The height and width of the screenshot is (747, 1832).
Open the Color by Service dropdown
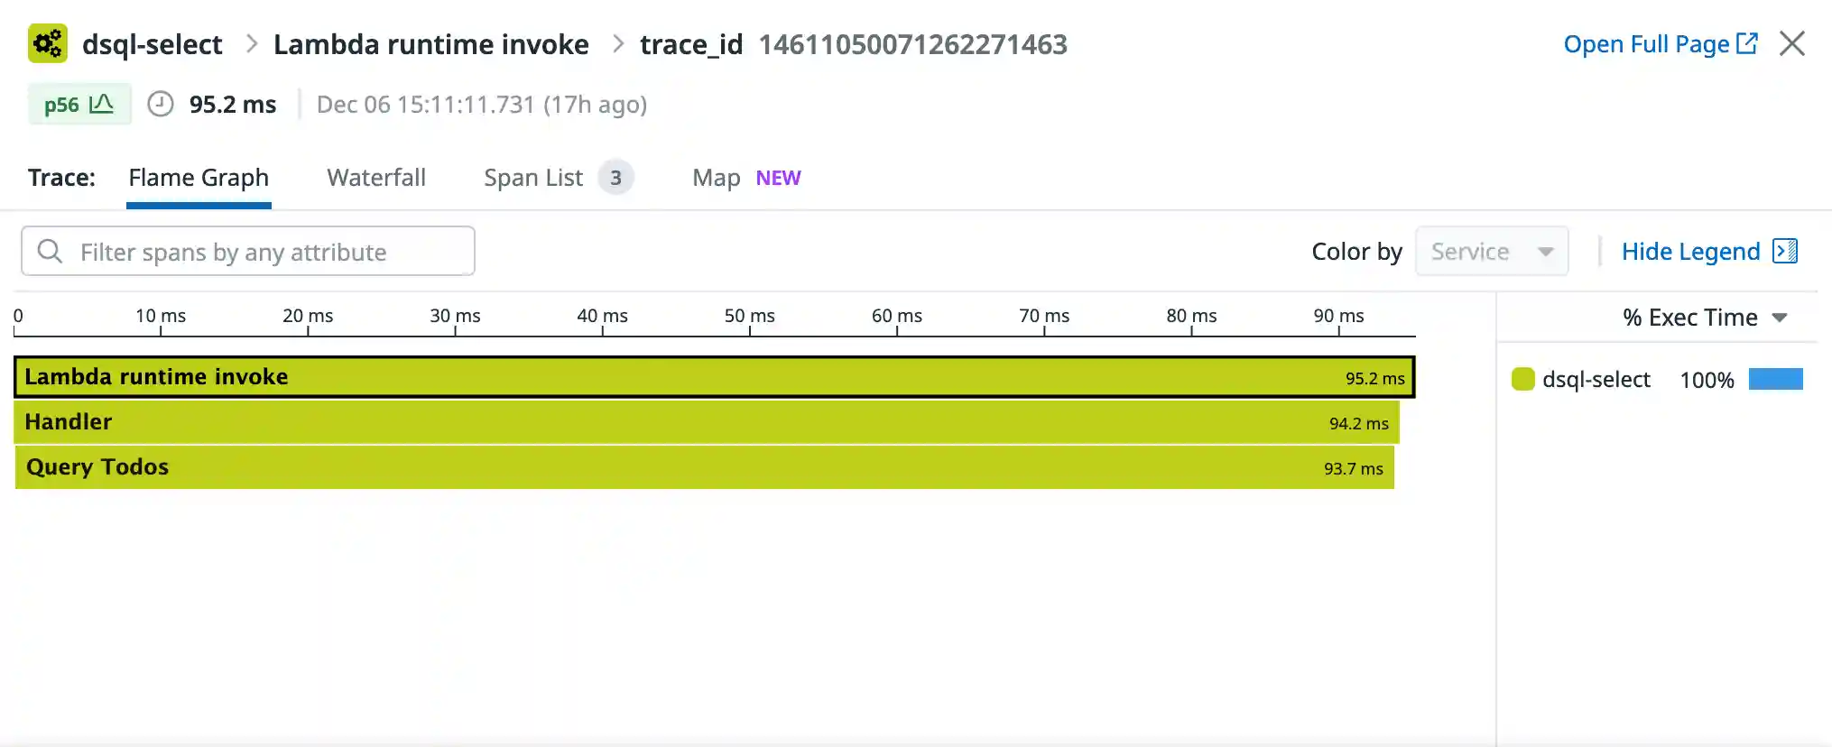click(x=1491, y=252)
